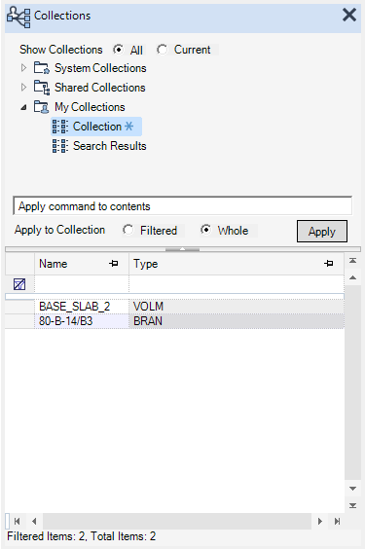Jump to bottom of the grid list
The width and height of the screenshot is (365, 549).
click(352, 505)
